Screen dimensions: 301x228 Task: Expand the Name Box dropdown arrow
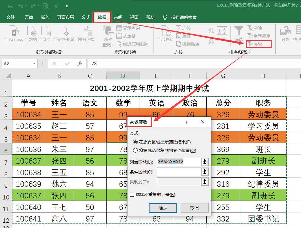[x=34, y=64]
